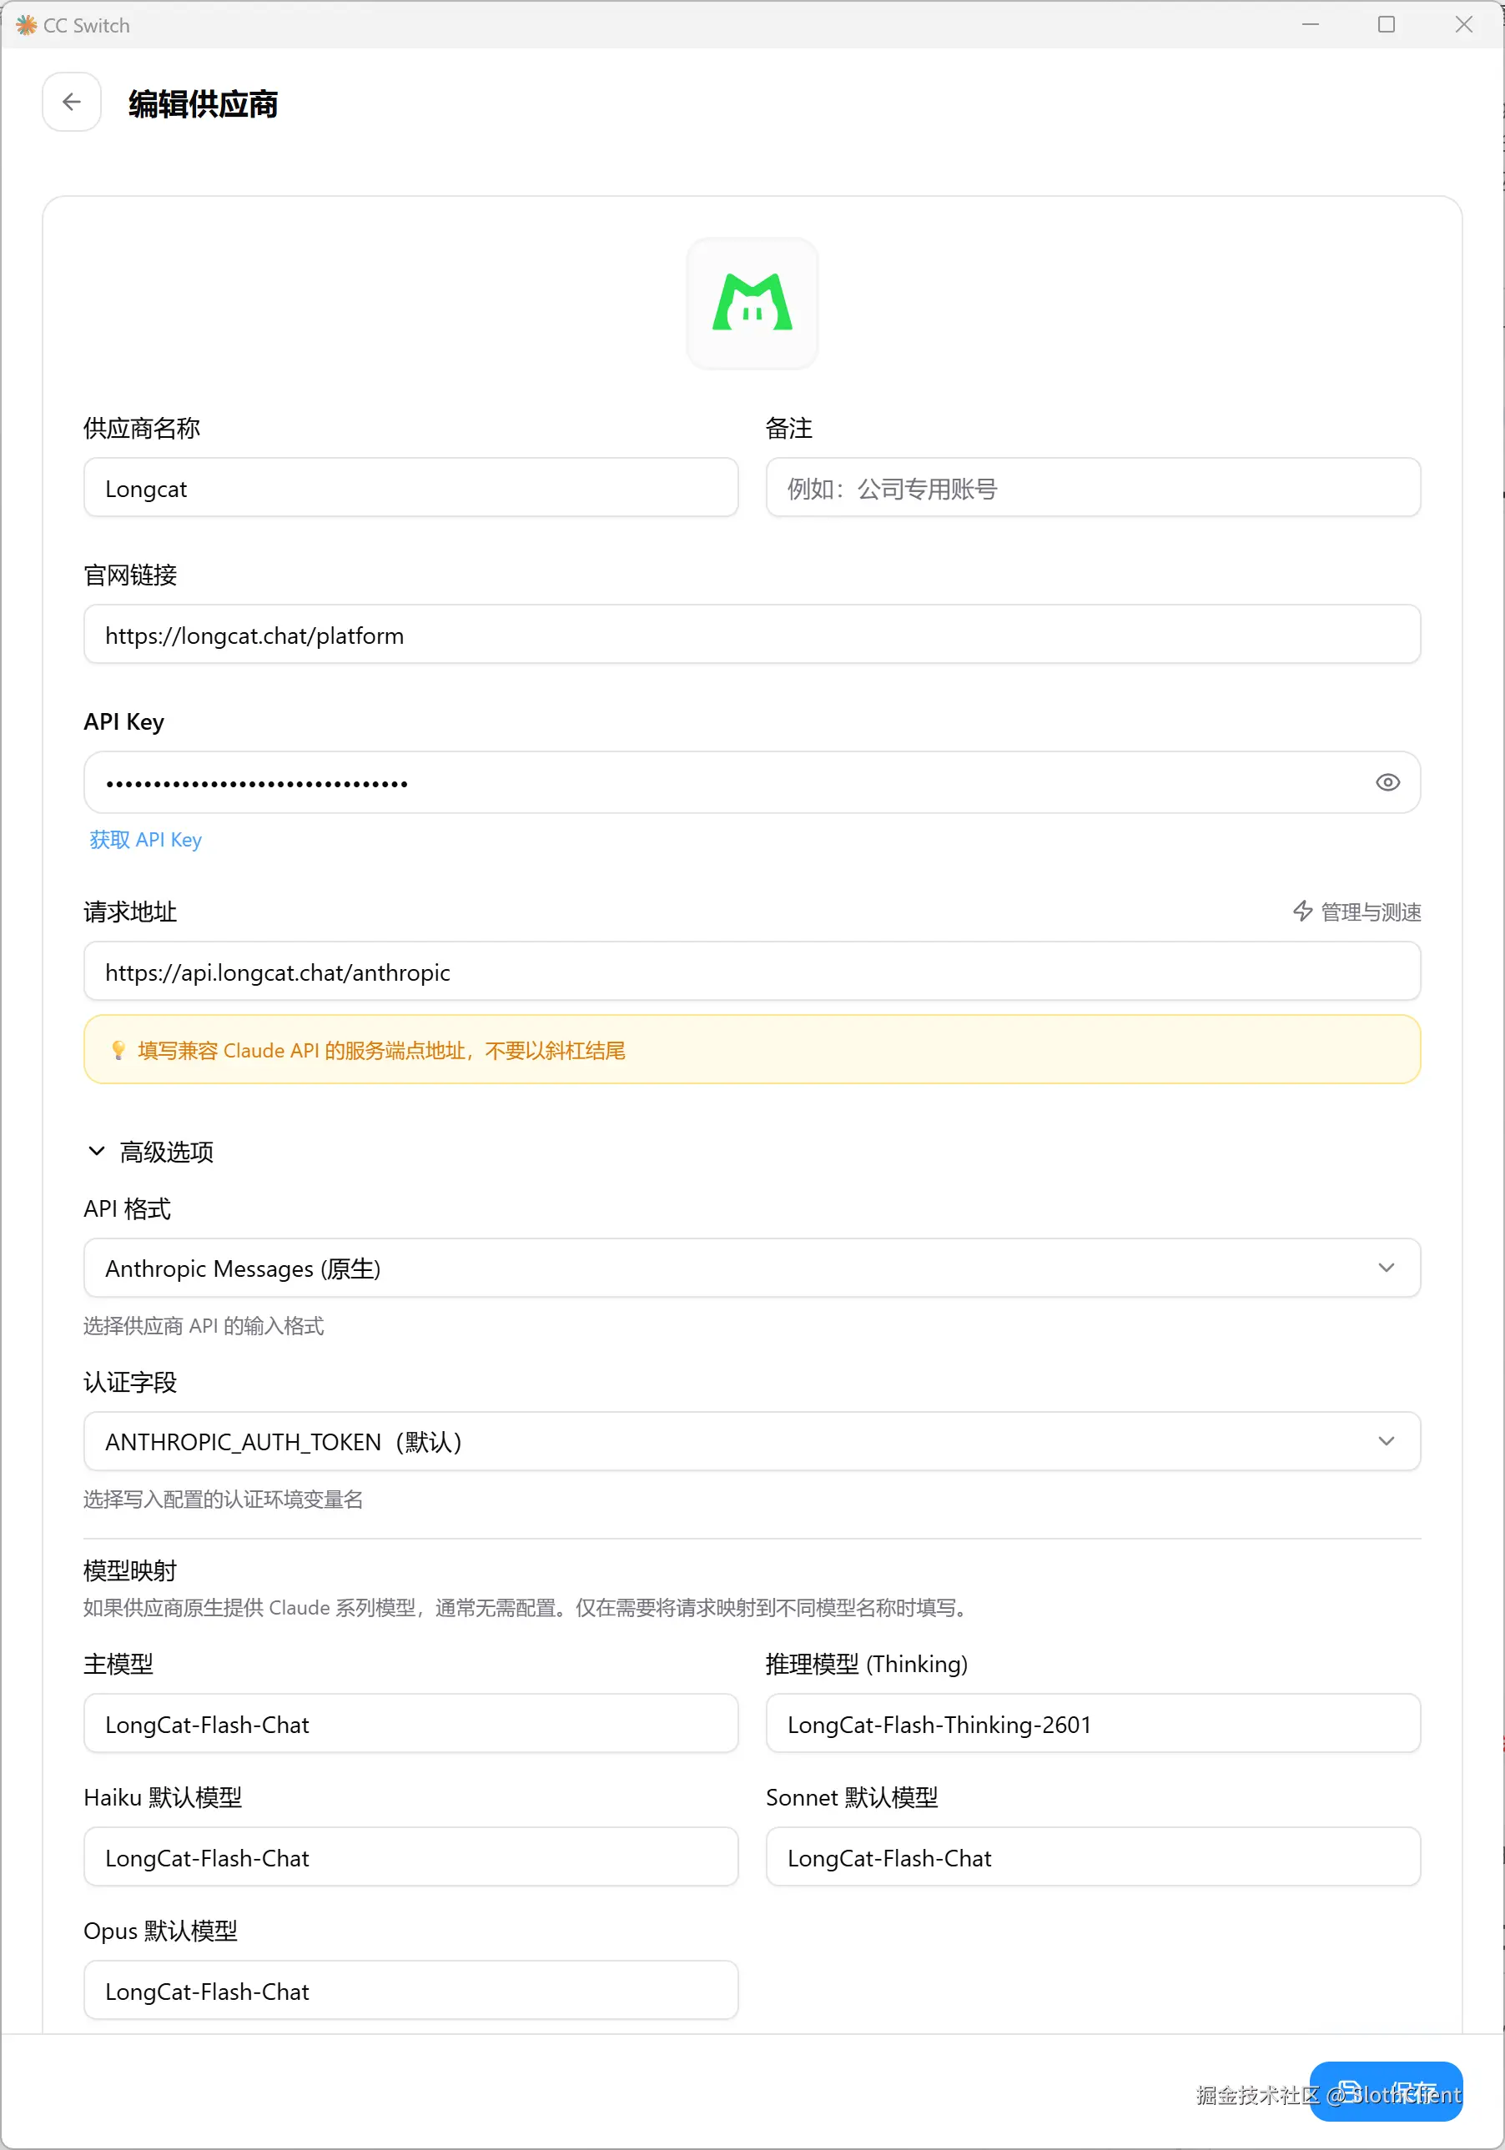Viewport: 1505px width, 2150px height.
Task: Click the lightning icon beside 管理与测速
Action: pos(1303,912)
